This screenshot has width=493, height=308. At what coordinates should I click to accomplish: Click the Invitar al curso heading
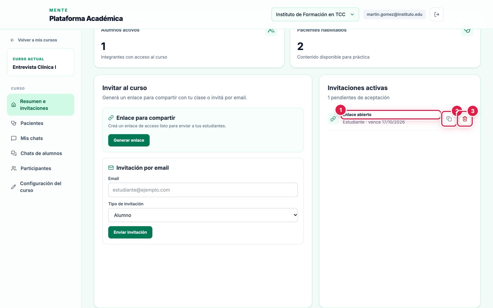tap(124, 88)
